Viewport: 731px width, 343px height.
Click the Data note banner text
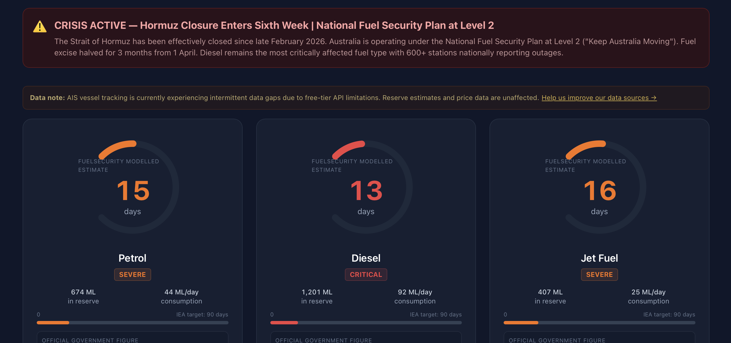pyautogui.click(x=284, y=98)
